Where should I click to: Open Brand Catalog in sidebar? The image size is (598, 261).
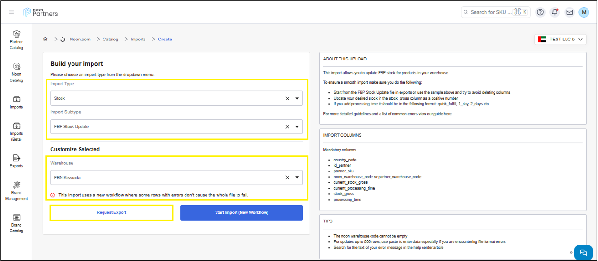point(16,218)
